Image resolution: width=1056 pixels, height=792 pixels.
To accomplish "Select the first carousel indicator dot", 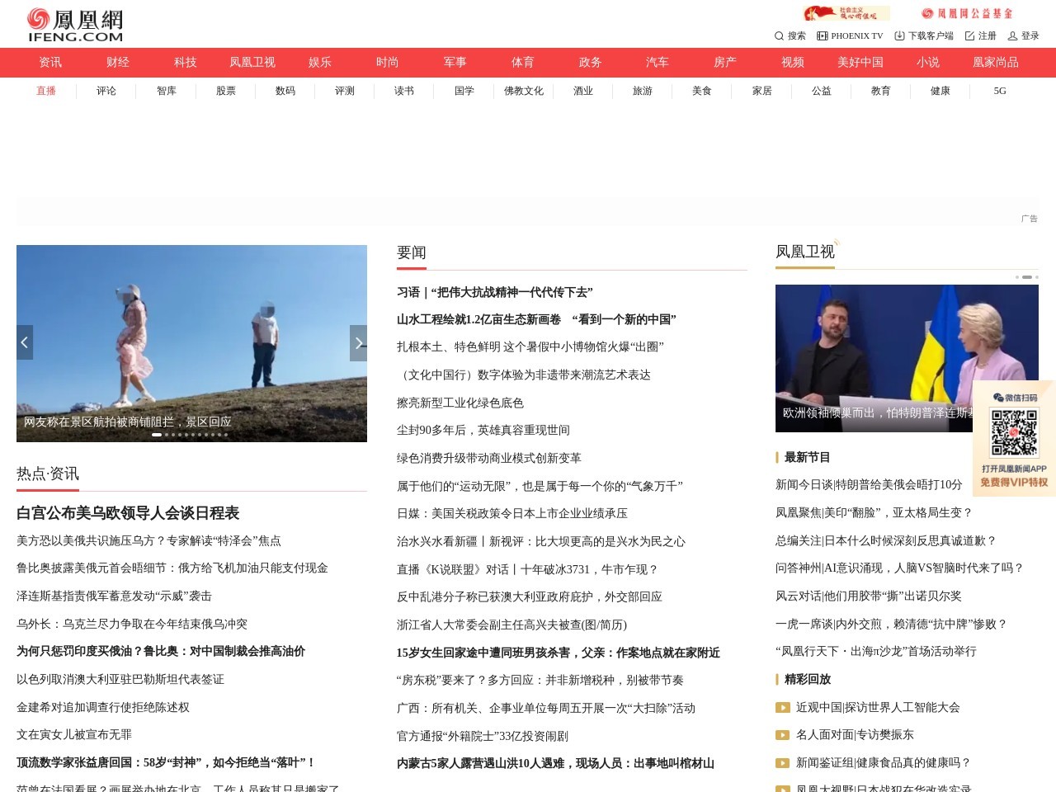I will click(x=157, y=435).
